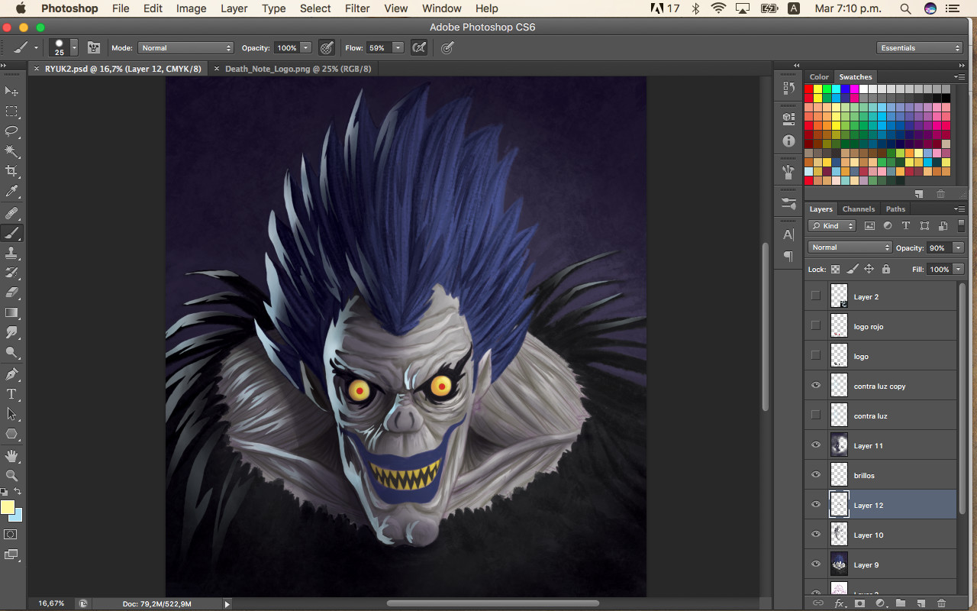Select the Layer 9 thumbnail
The height and width of the screenshot is (611, 977).
click(x=839, y=564)
